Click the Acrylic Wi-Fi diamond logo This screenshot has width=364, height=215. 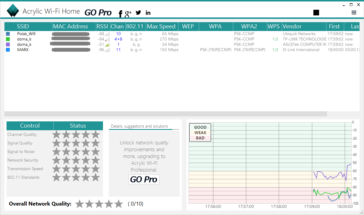pyautogui.click(x=13, y=11)
